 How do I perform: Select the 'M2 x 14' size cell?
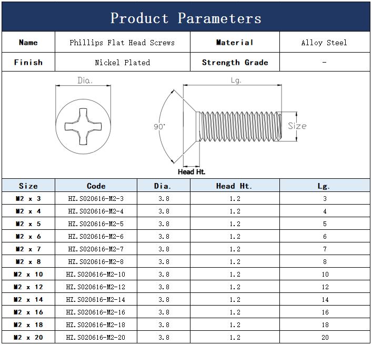(28, 299)
